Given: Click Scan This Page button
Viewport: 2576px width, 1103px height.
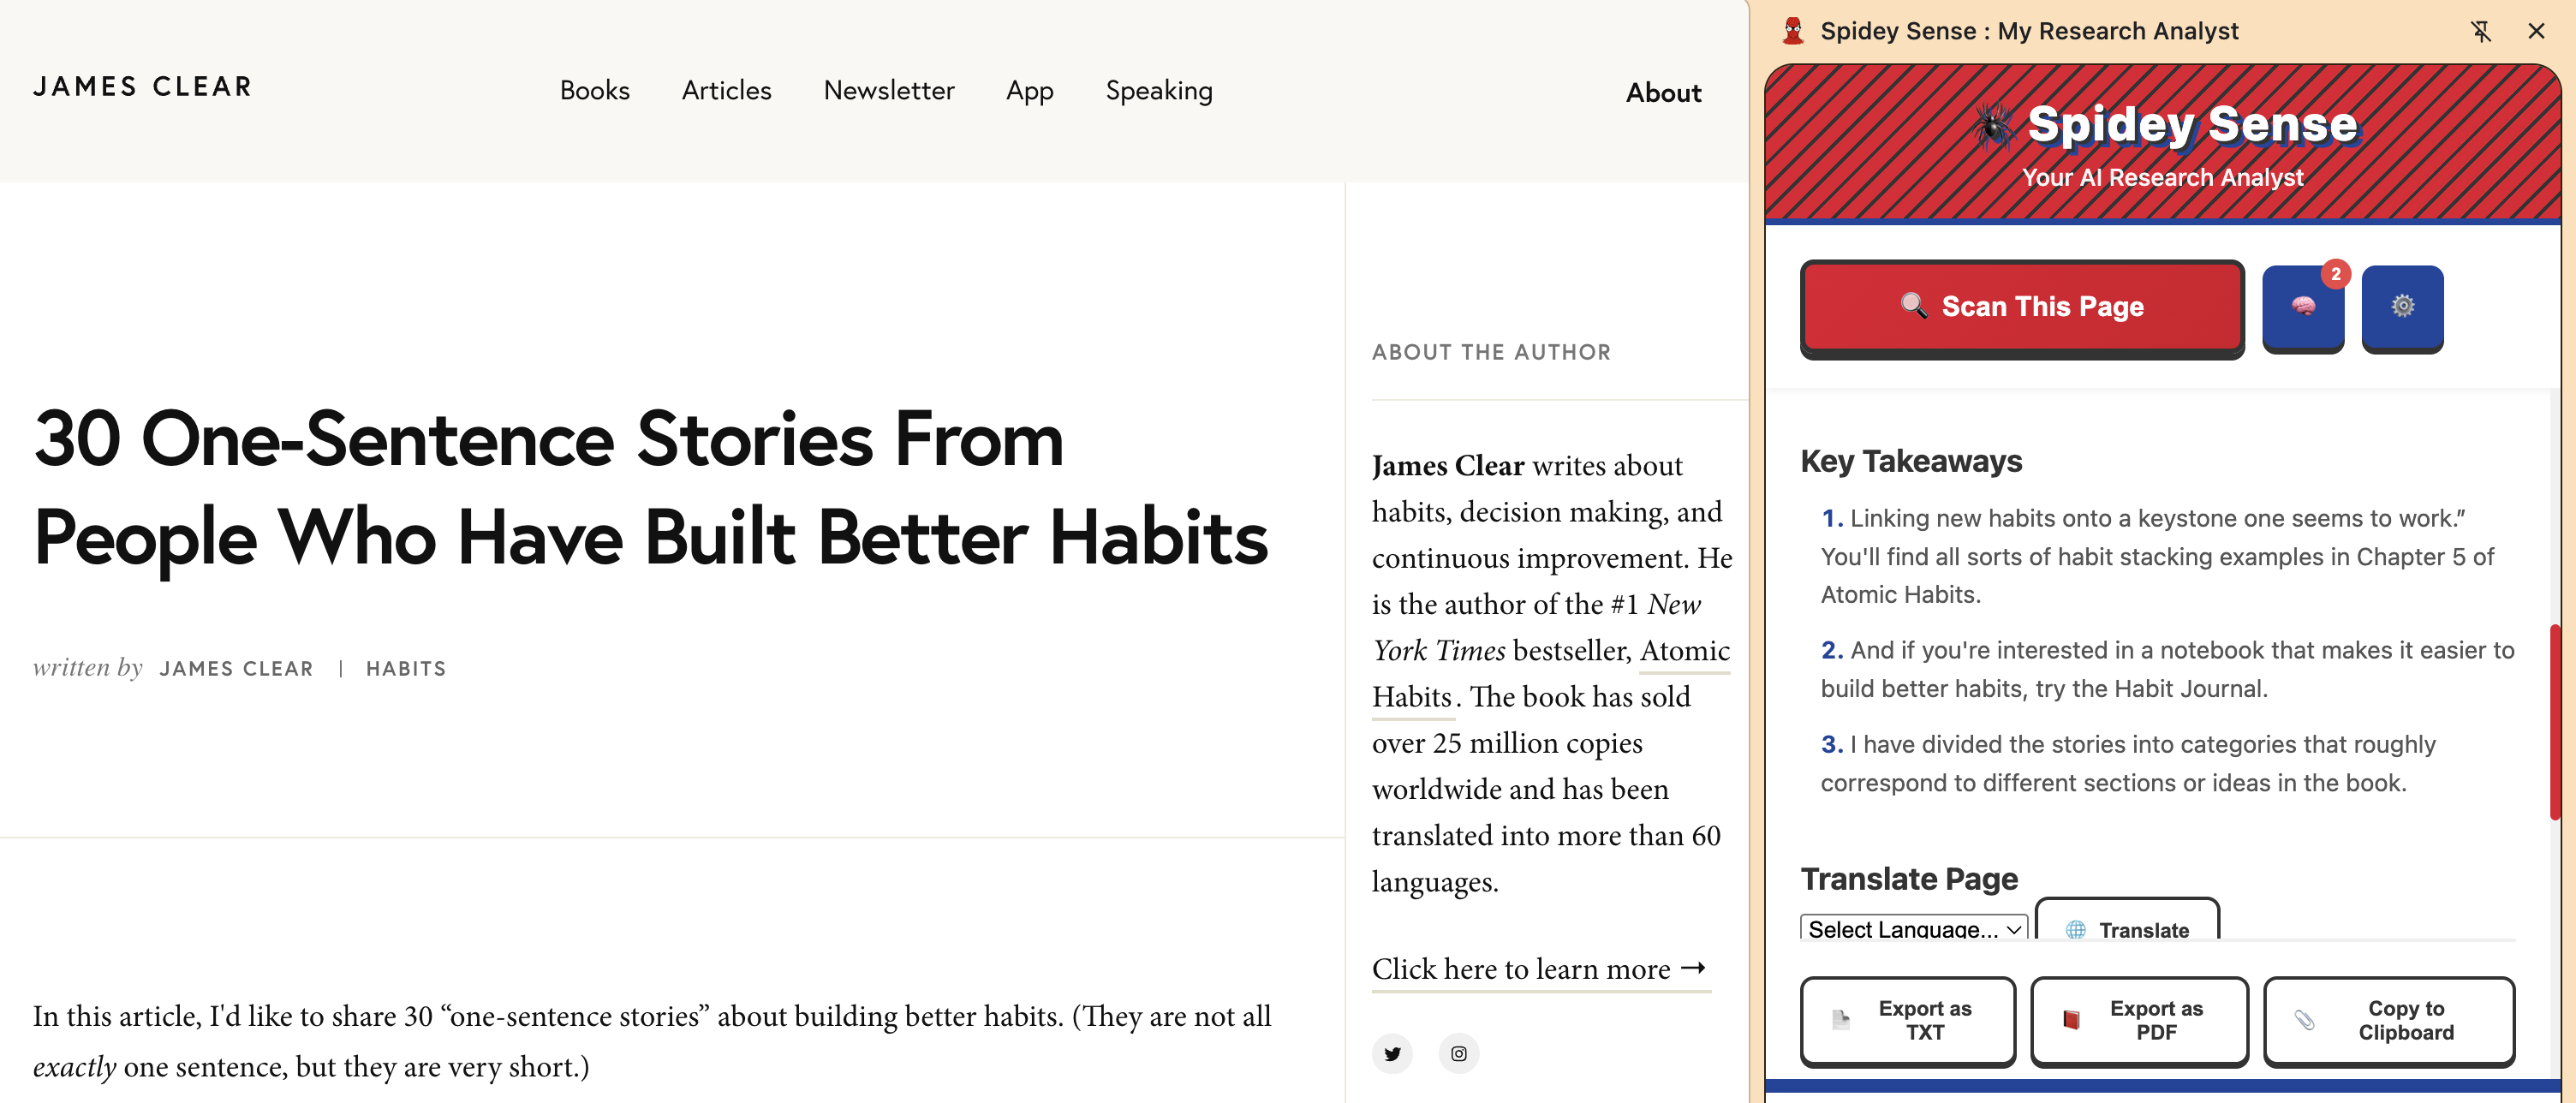Looking at the screenshot, I should (2022, 307).
